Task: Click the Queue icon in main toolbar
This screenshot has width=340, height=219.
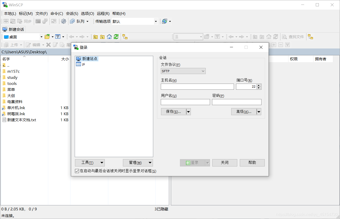Action: click(x=72, y=21)
